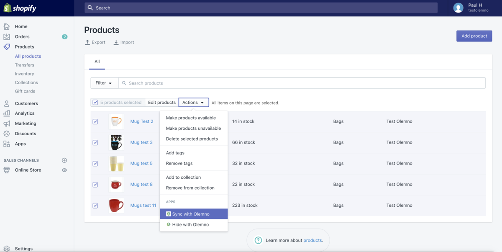Click '14 in stock' for Mug Test 2
Screen dimensions: 502x252
coord(243,121)
